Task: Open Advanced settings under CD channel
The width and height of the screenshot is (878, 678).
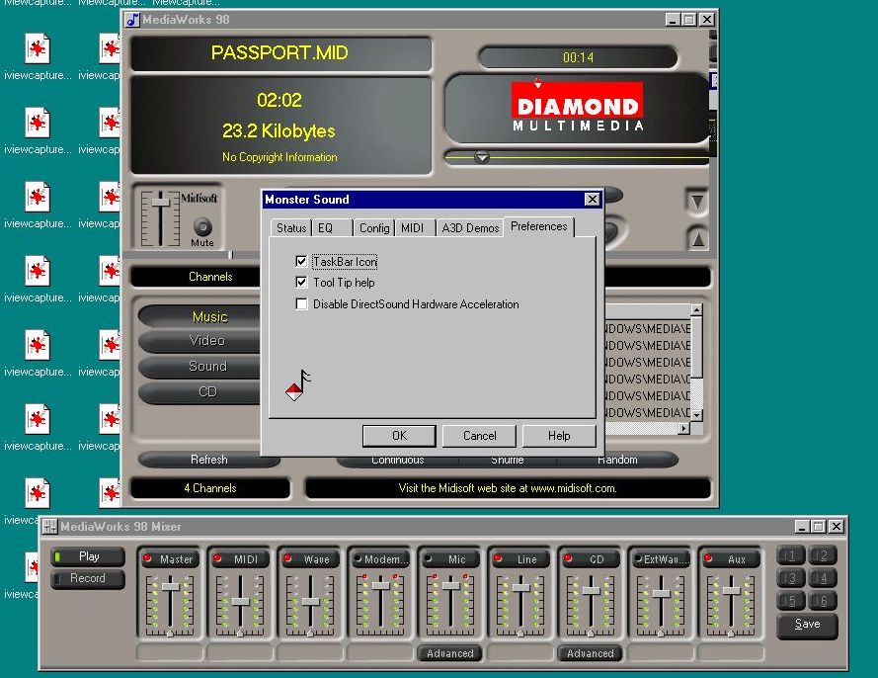Action: [x=591, y=653]
